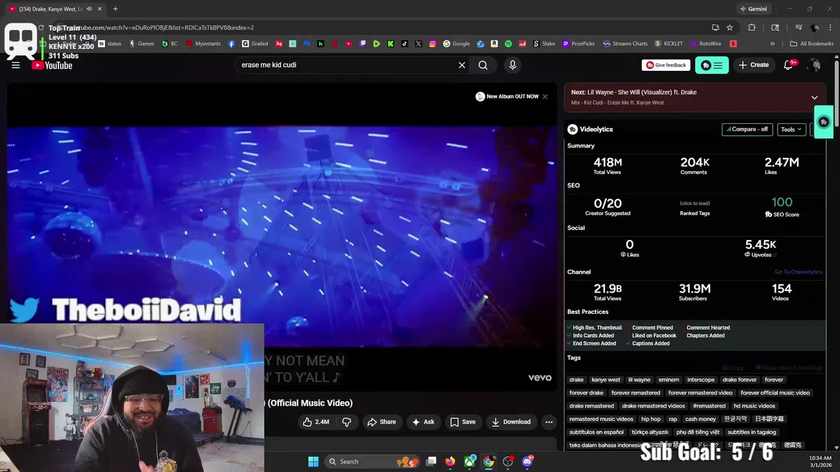Dislike the video with thumbs down
The image size is (840, 472).
346,422
